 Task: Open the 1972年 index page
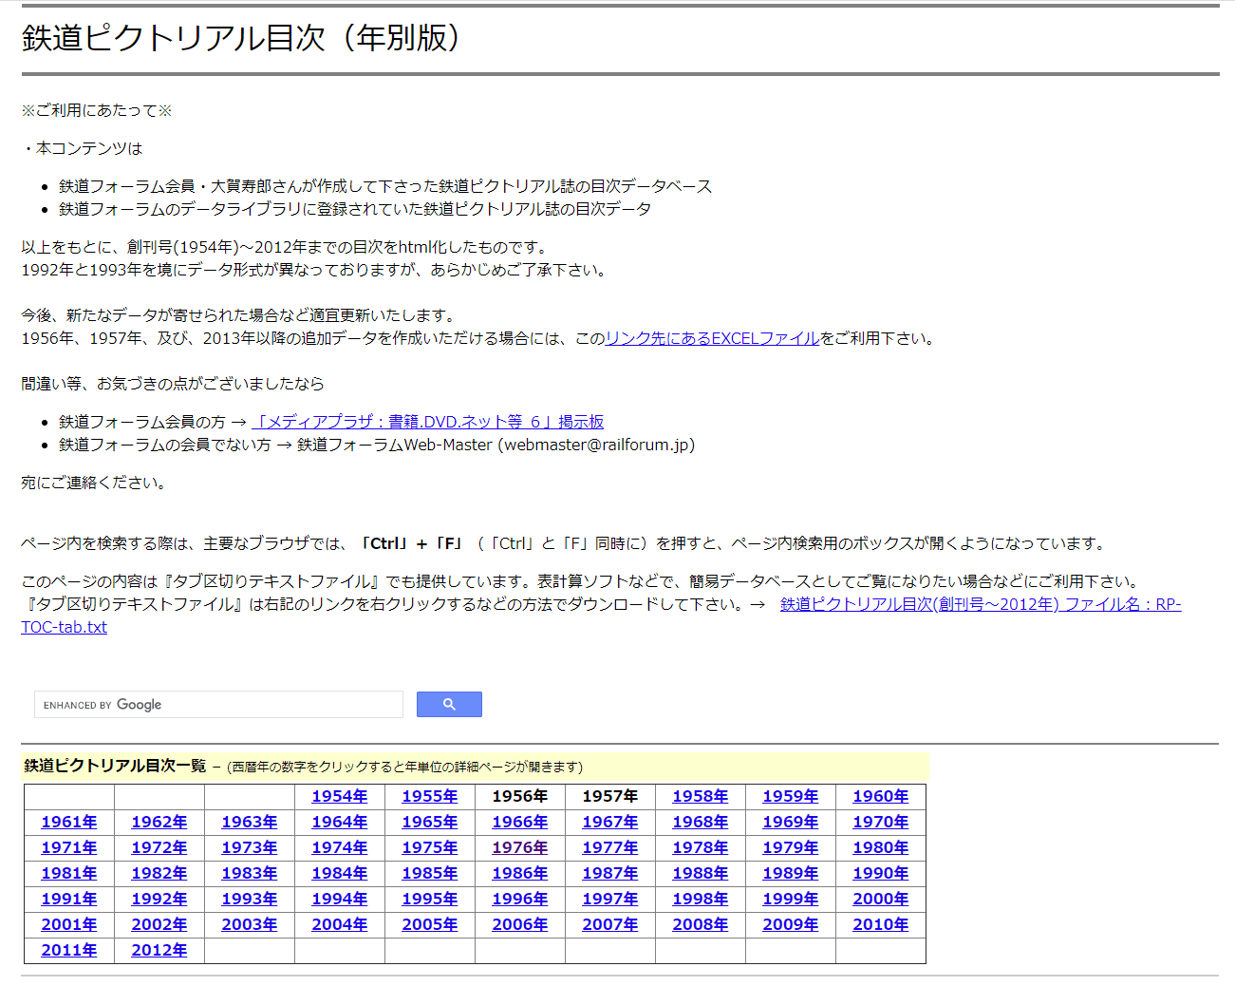[159, 847]
